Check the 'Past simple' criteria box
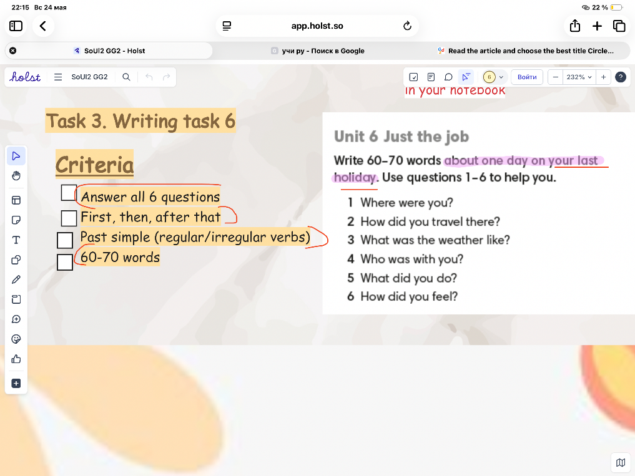 65,240
